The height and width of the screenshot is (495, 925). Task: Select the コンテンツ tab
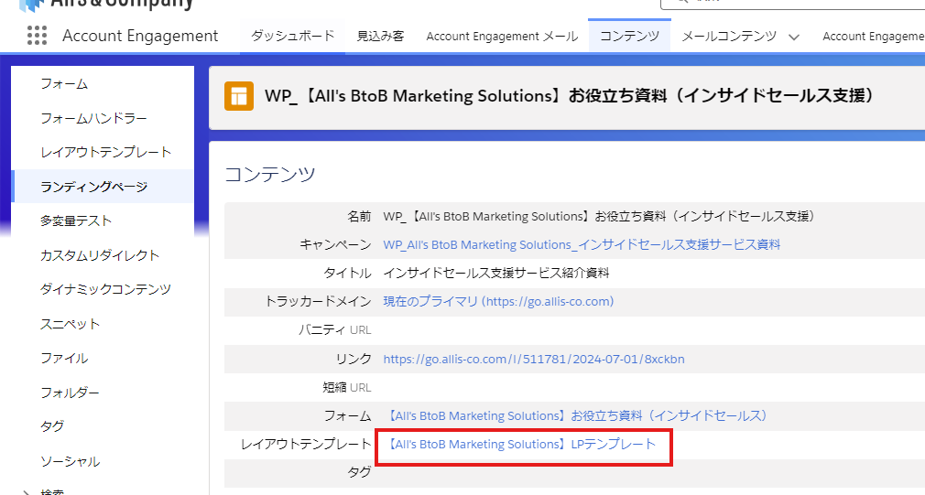click(x=629, y=37)
